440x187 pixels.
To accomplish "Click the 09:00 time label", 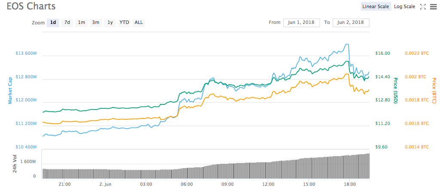I will point(227,184).
